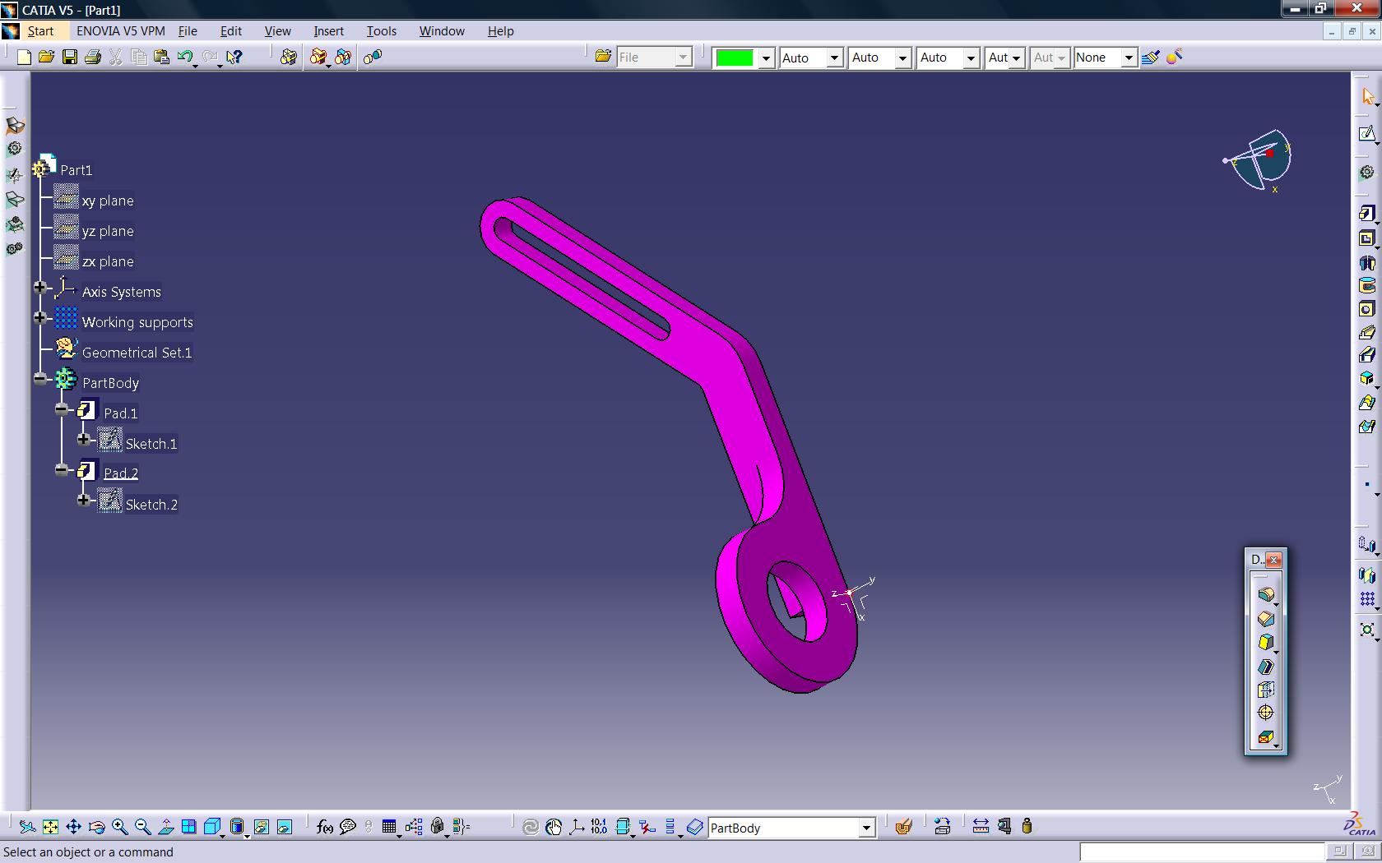Click the Remove Face icon in floating toolbar

coord(1265,737)
